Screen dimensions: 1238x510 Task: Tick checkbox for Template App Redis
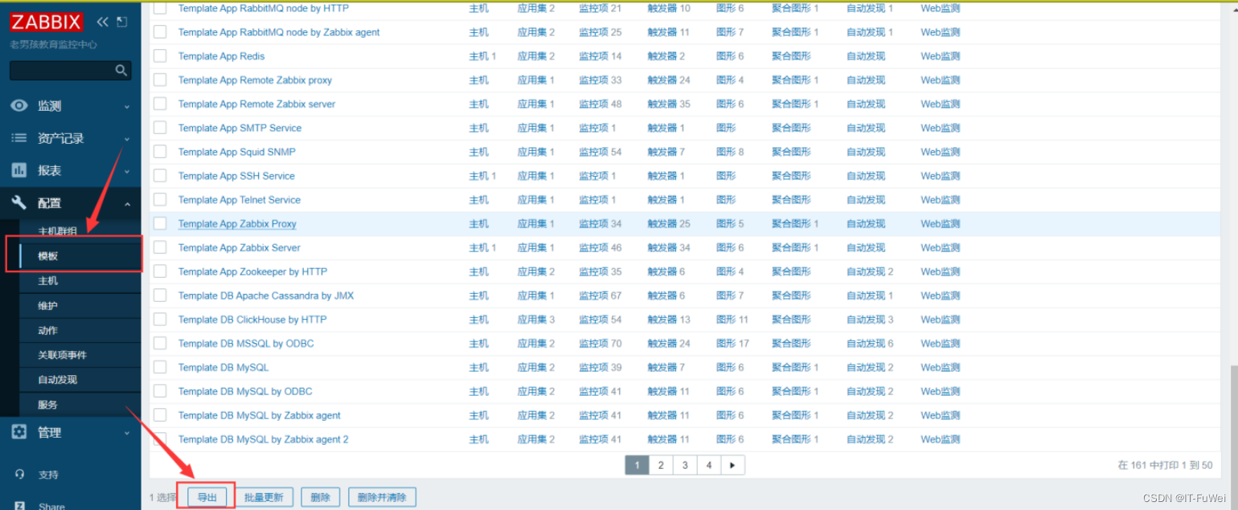coord(160,55)
